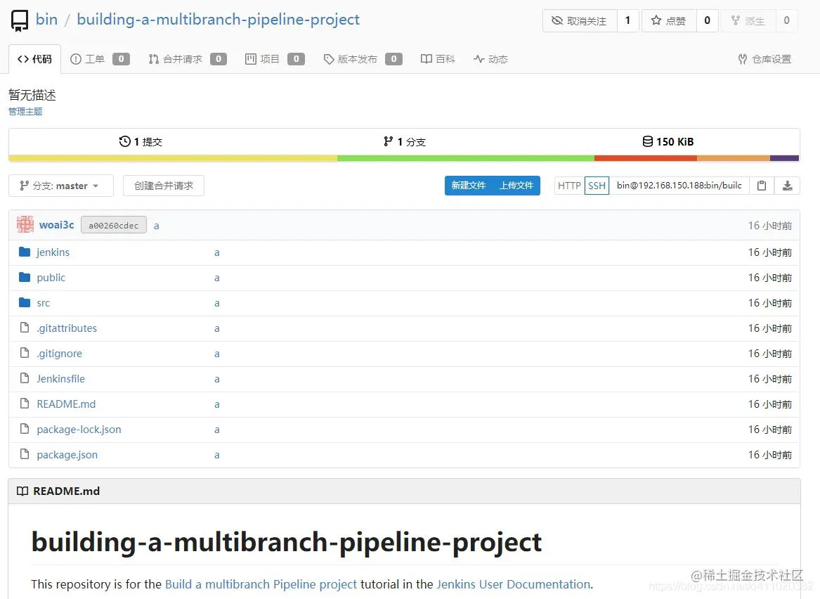Switch to the 代码 tab

click(34, 59)
